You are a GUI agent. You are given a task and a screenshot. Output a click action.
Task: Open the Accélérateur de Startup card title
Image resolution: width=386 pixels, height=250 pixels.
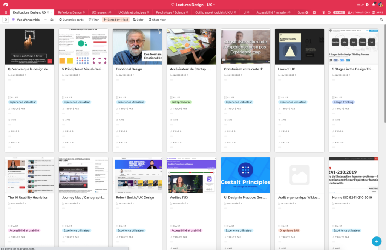click(x=190, y=69)
